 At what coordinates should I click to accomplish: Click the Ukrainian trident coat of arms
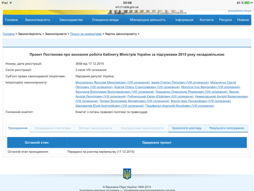click(127, 174)
